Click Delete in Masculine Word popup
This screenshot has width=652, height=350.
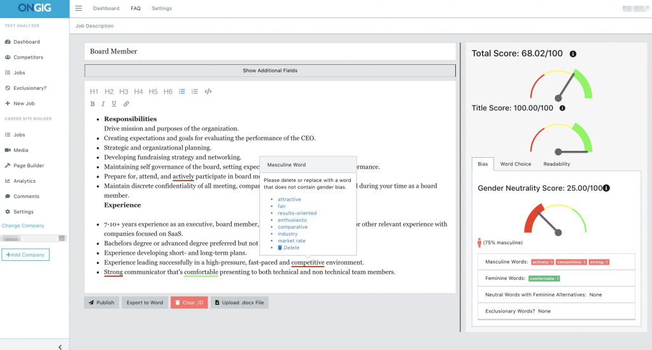pos(288,248)
